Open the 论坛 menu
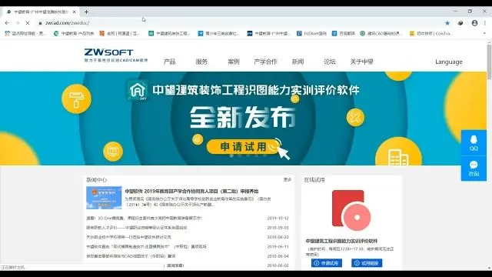Viewport: 492px width, 277px height. pyautogui.click(x=330, y=62)
